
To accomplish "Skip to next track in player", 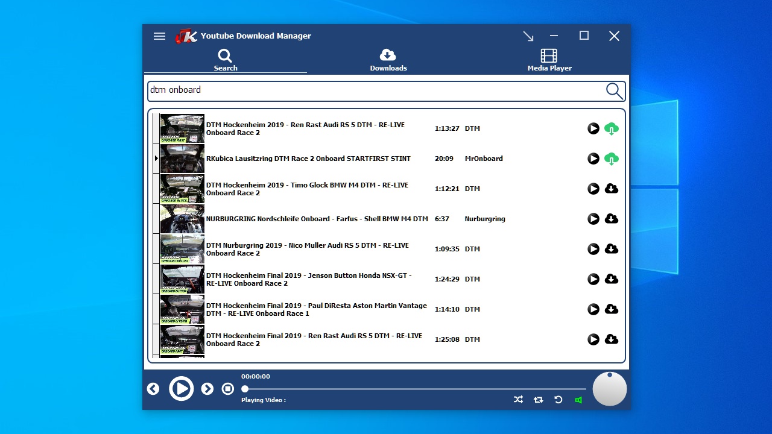I will coord(207,389).
